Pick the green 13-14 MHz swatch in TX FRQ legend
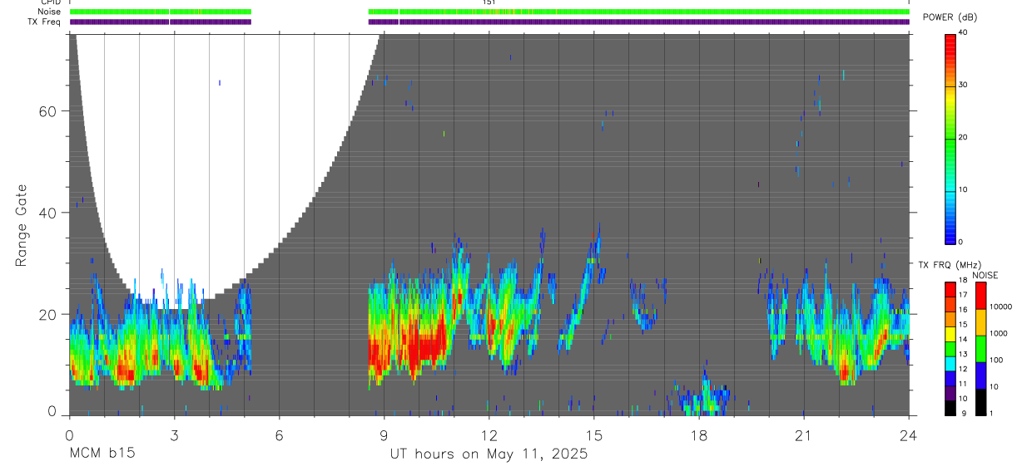Image resolution: width=1022 pixels, height=471 pixels. (x=951, y=349)
